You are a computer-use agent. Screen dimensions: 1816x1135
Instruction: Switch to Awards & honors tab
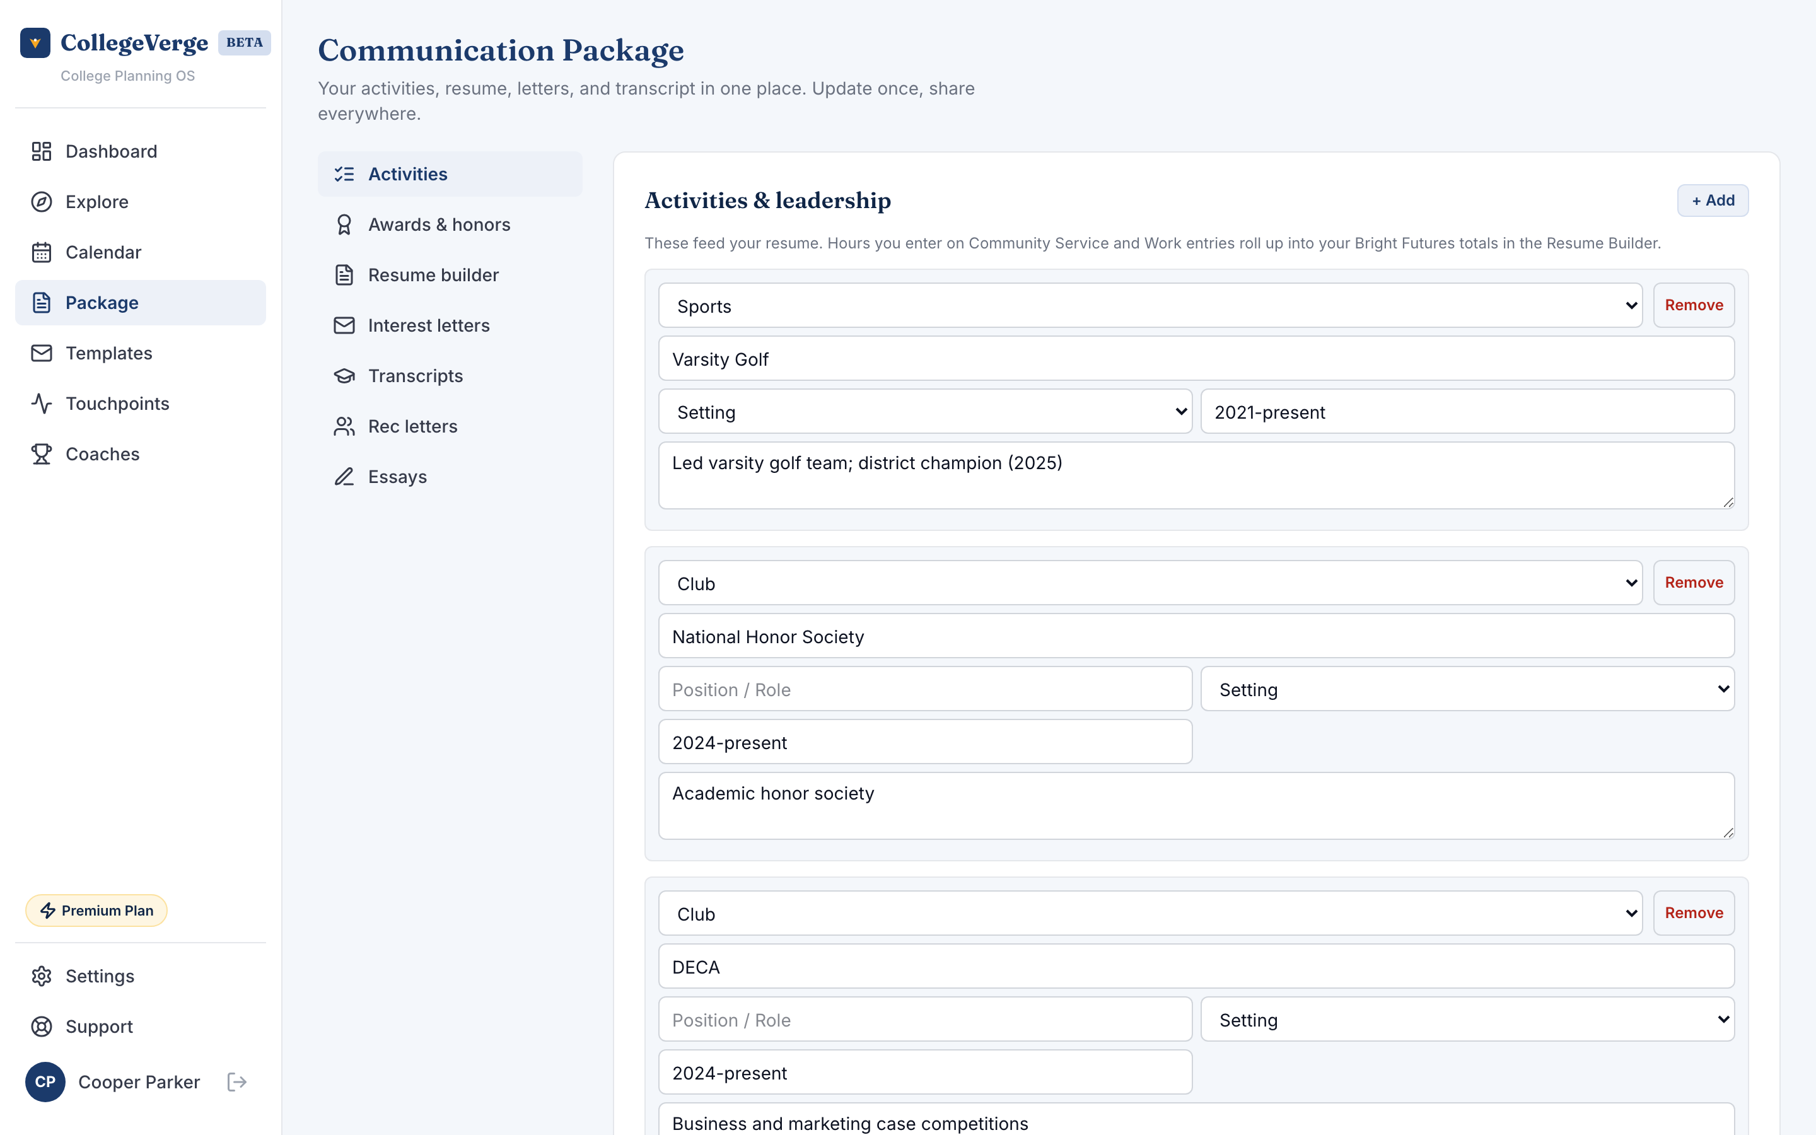450,224
